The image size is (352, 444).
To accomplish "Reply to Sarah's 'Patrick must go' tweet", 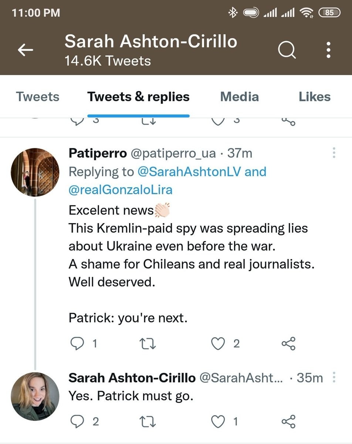I will coord(77,421).
